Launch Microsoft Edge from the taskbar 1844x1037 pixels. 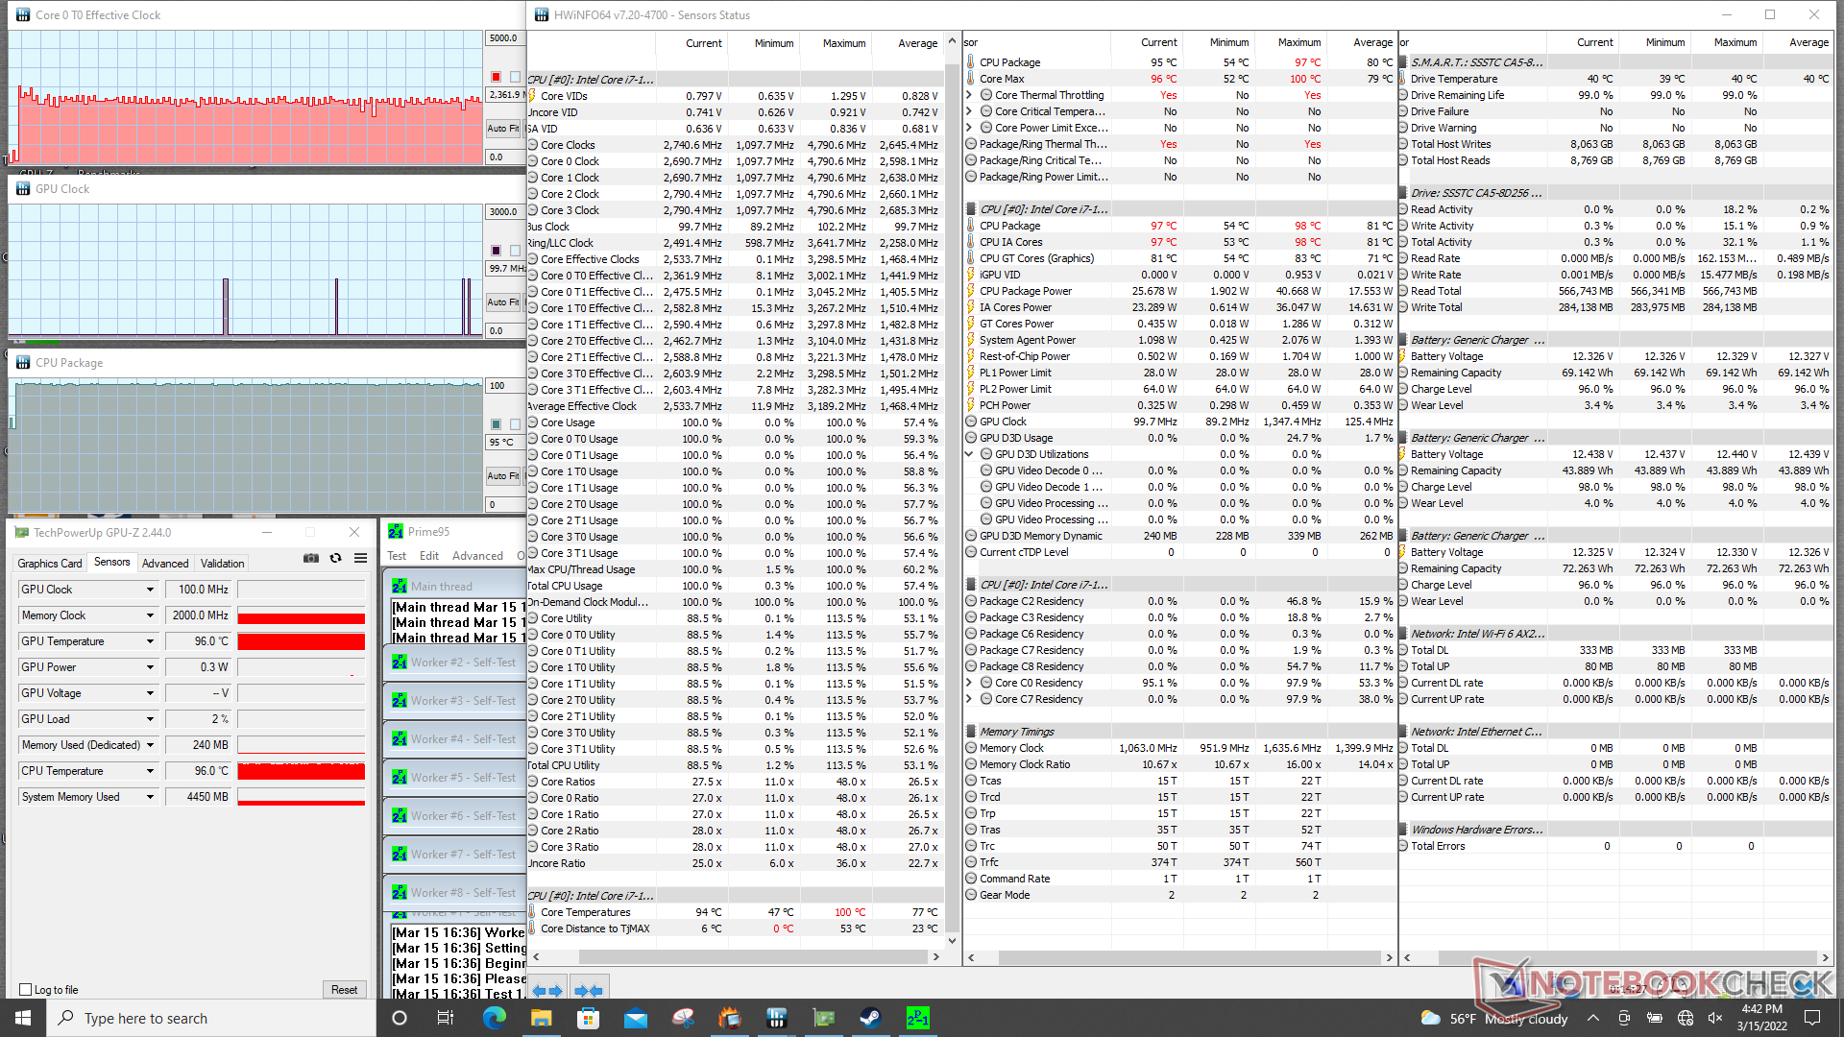[495, 1018]
